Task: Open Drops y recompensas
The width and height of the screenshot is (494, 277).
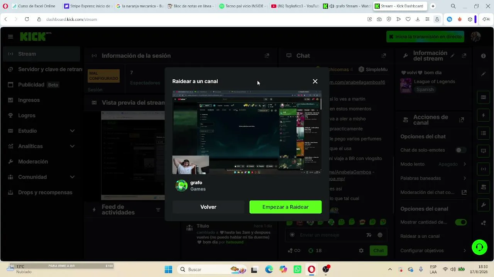Action: (x=41, y=192)
